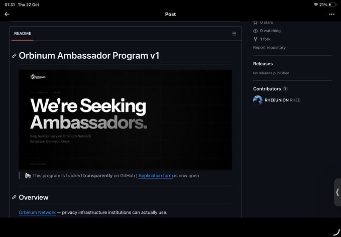Click the Orbinum logo in the banner
The height and width of the screenshot is (237, 341).
point(38,77)
